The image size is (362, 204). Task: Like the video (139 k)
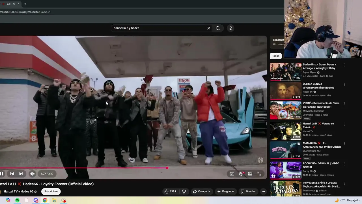click(x=171, y=192)
